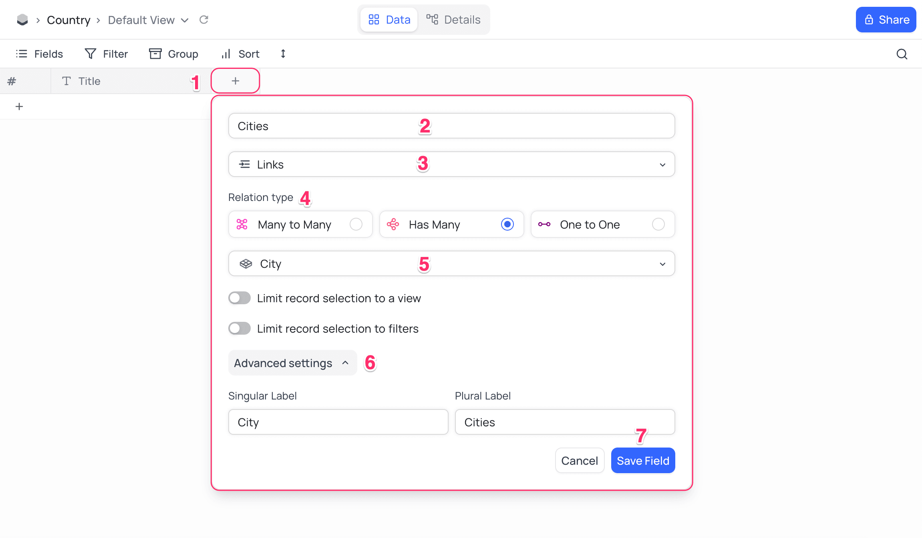Open the Filter funnel menu
This screenshot has width=922, height=538.
[x=106, y=54]
